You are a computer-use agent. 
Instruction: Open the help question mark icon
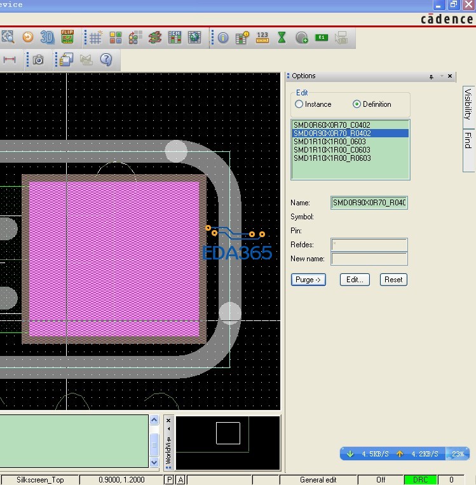106,60
